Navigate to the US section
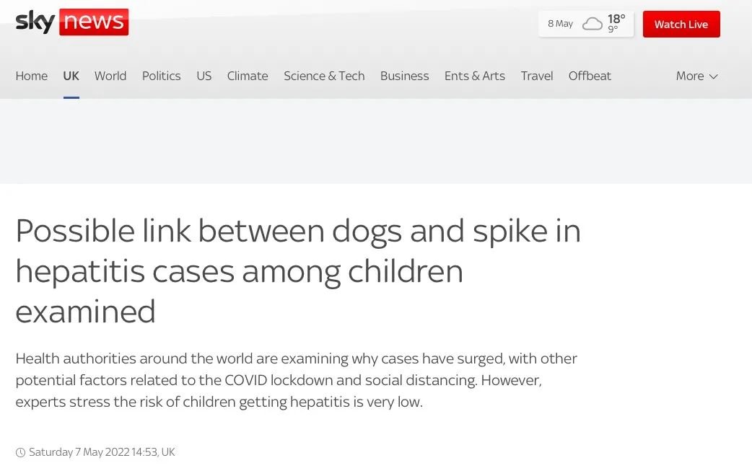752x476 pixels. [x=204, y=76]
